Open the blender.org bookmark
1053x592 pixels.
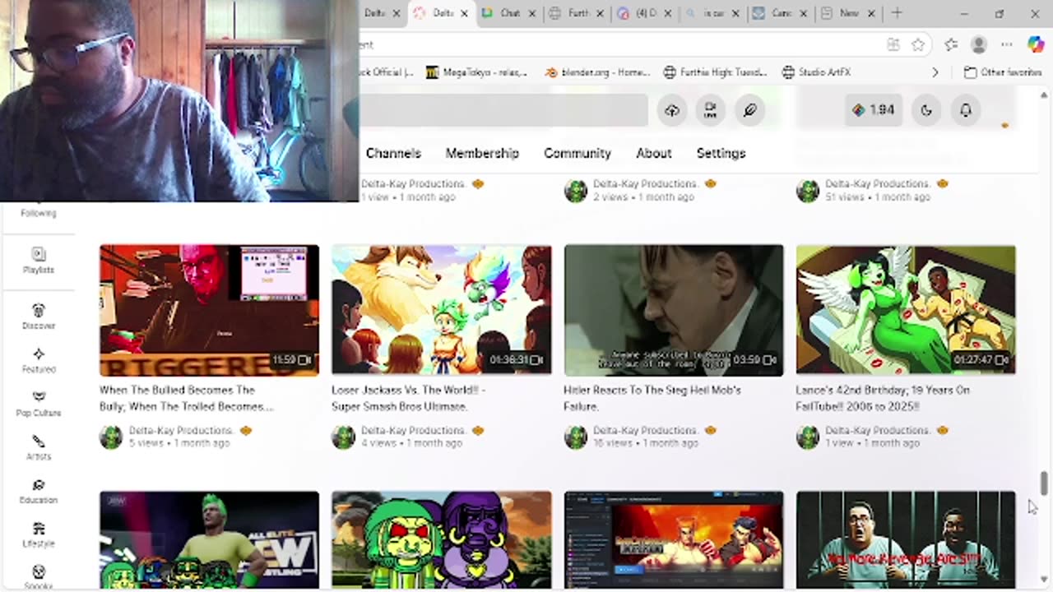point(597,72)
